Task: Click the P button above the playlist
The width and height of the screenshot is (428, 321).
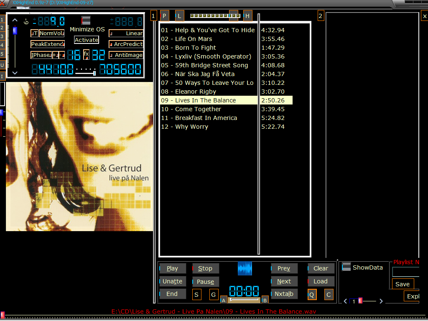Action: point(164,16)
